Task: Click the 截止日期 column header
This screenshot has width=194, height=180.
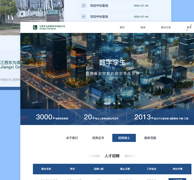Action: tap(125, 169)
